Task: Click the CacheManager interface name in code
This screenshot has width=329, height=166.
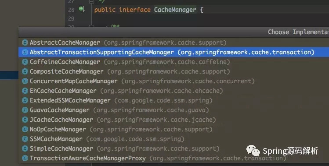Action: click(175, 10)
